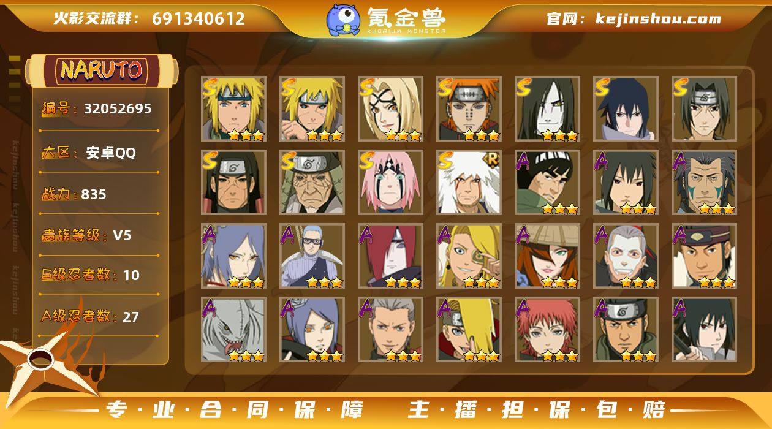Select the red-haired Sasori portrait in bottom row
This screenshot has height=429, width=772.
[547, 329]
